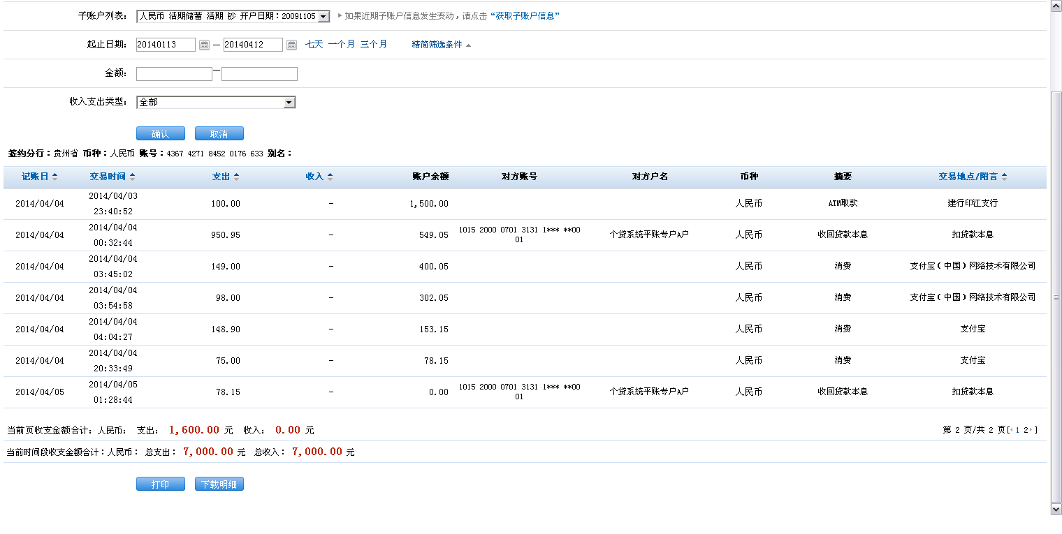Sort transactions by 交易时间 column
The height and width of the screenshot is (534, 1062).
[x=112, y=177]
